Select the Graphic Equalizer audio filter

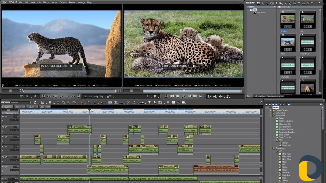point(286,121)
